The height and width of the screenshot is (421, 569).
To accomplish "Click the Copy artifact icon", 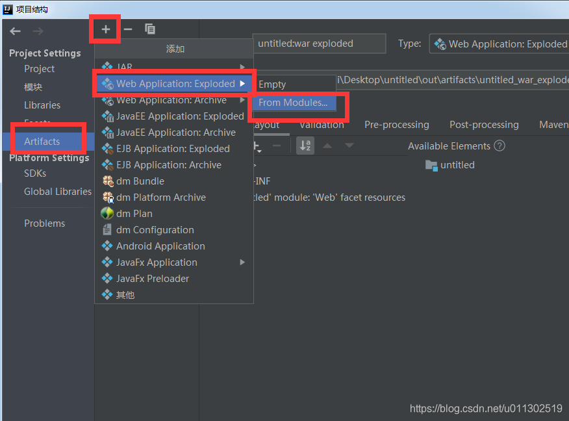I will pos(150,29).
